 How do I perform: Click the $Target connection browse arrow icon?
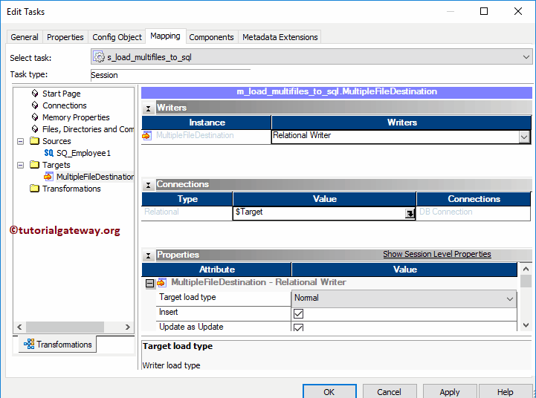pos(409,212)
